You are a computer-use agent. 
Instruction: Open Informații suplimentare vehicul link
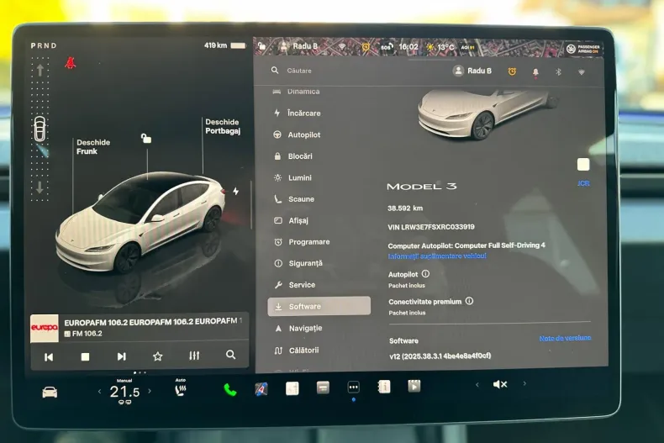[x=437, y=256]
